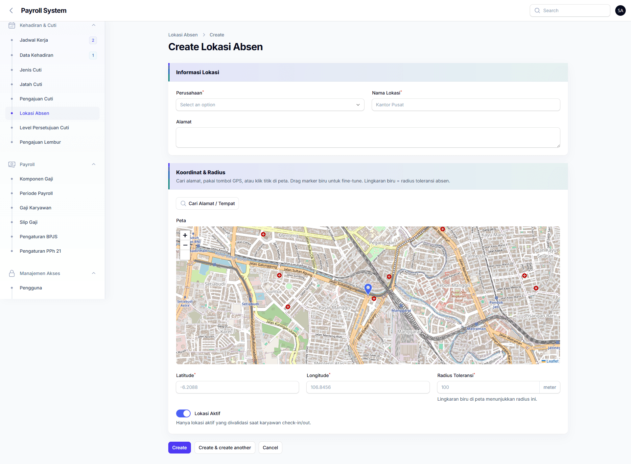Focus the Nama Lokasi input field
This screenshot has width=631, height=464.
tap(466, 105)
